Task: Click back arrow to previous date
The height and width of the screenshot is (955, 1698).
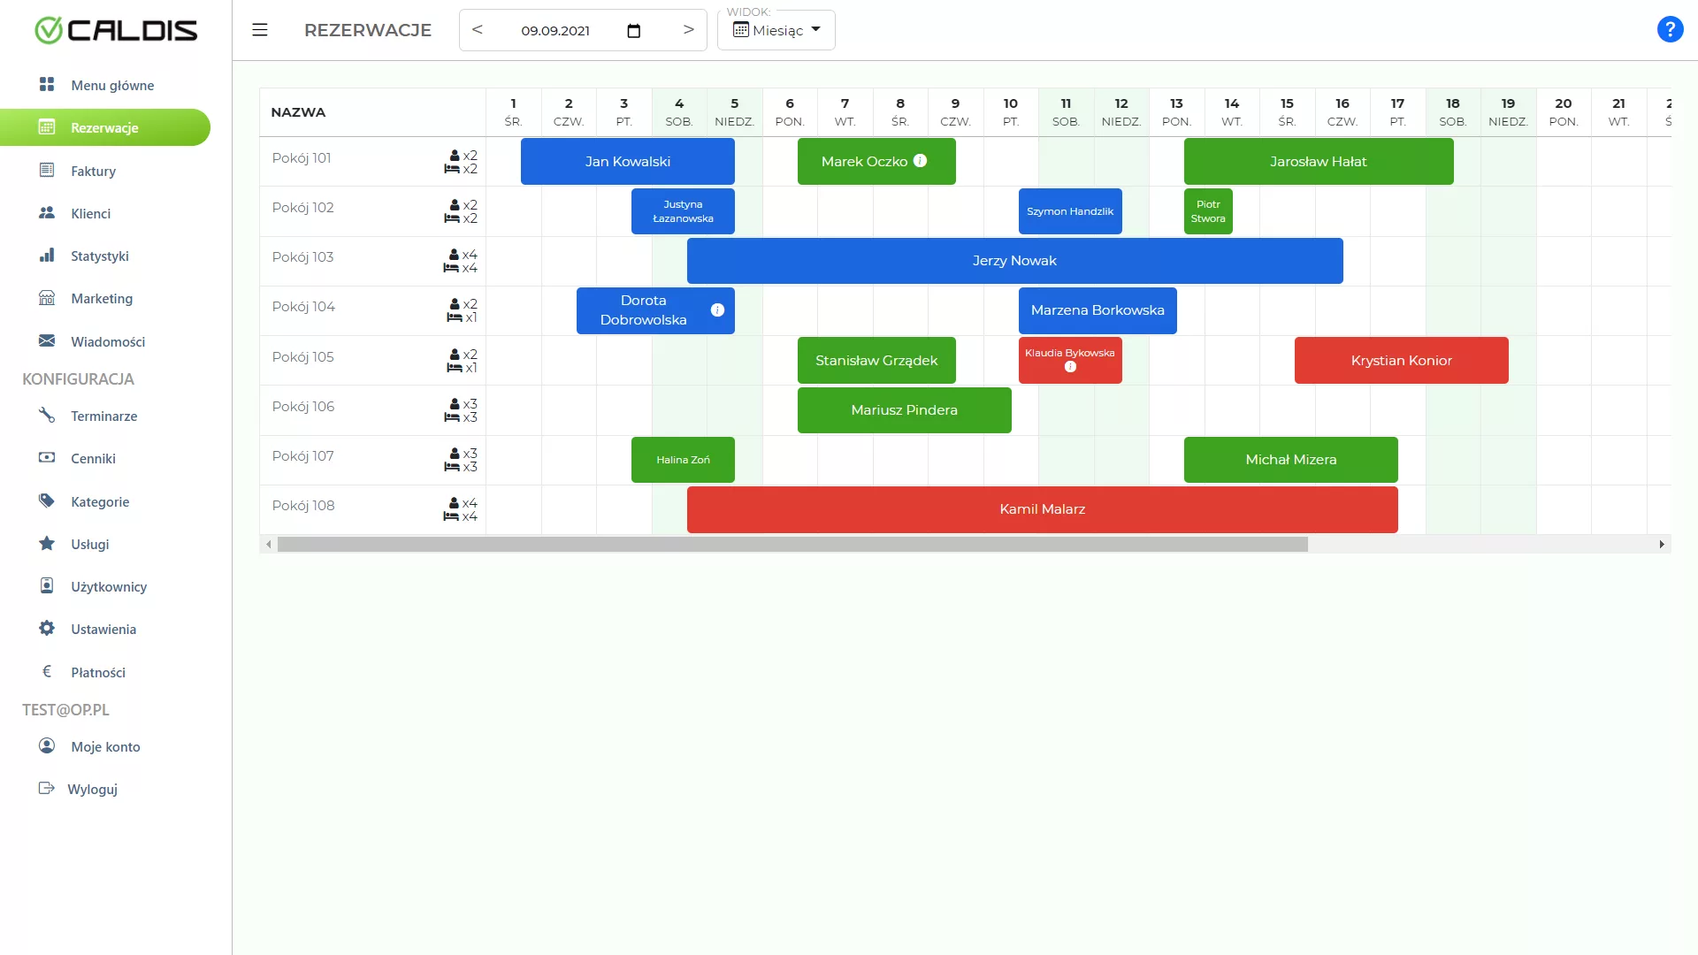Action: 476,30
